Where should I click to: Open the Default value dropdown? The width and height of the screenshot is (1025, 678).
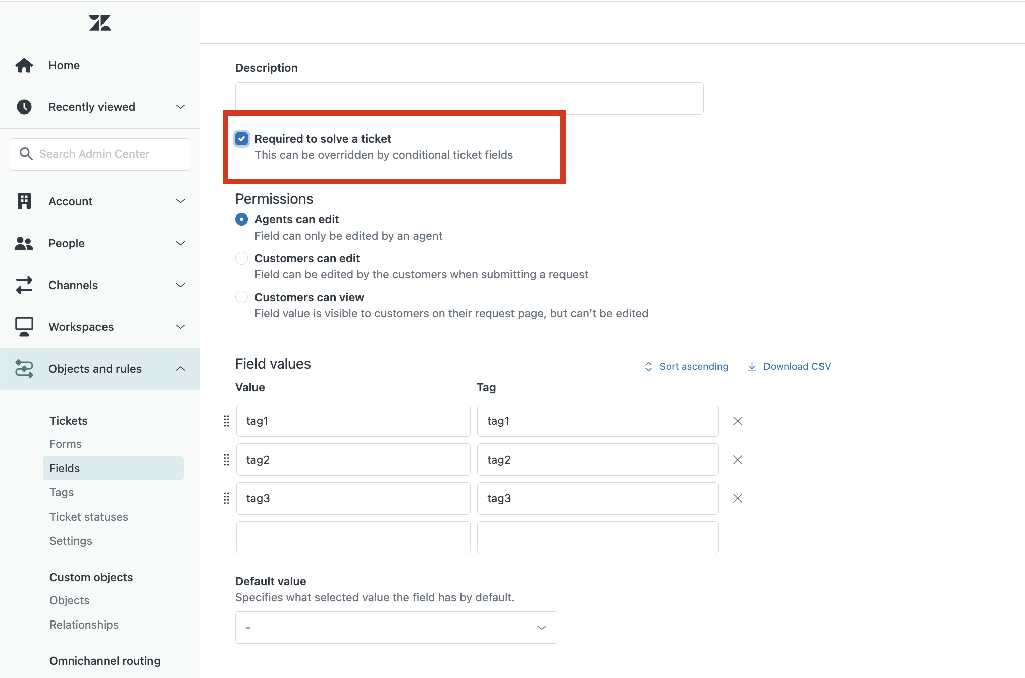tap(396, 627)
